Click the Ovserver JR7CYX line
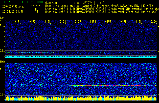This screenshot has width=159, height=103. [75, 3]
